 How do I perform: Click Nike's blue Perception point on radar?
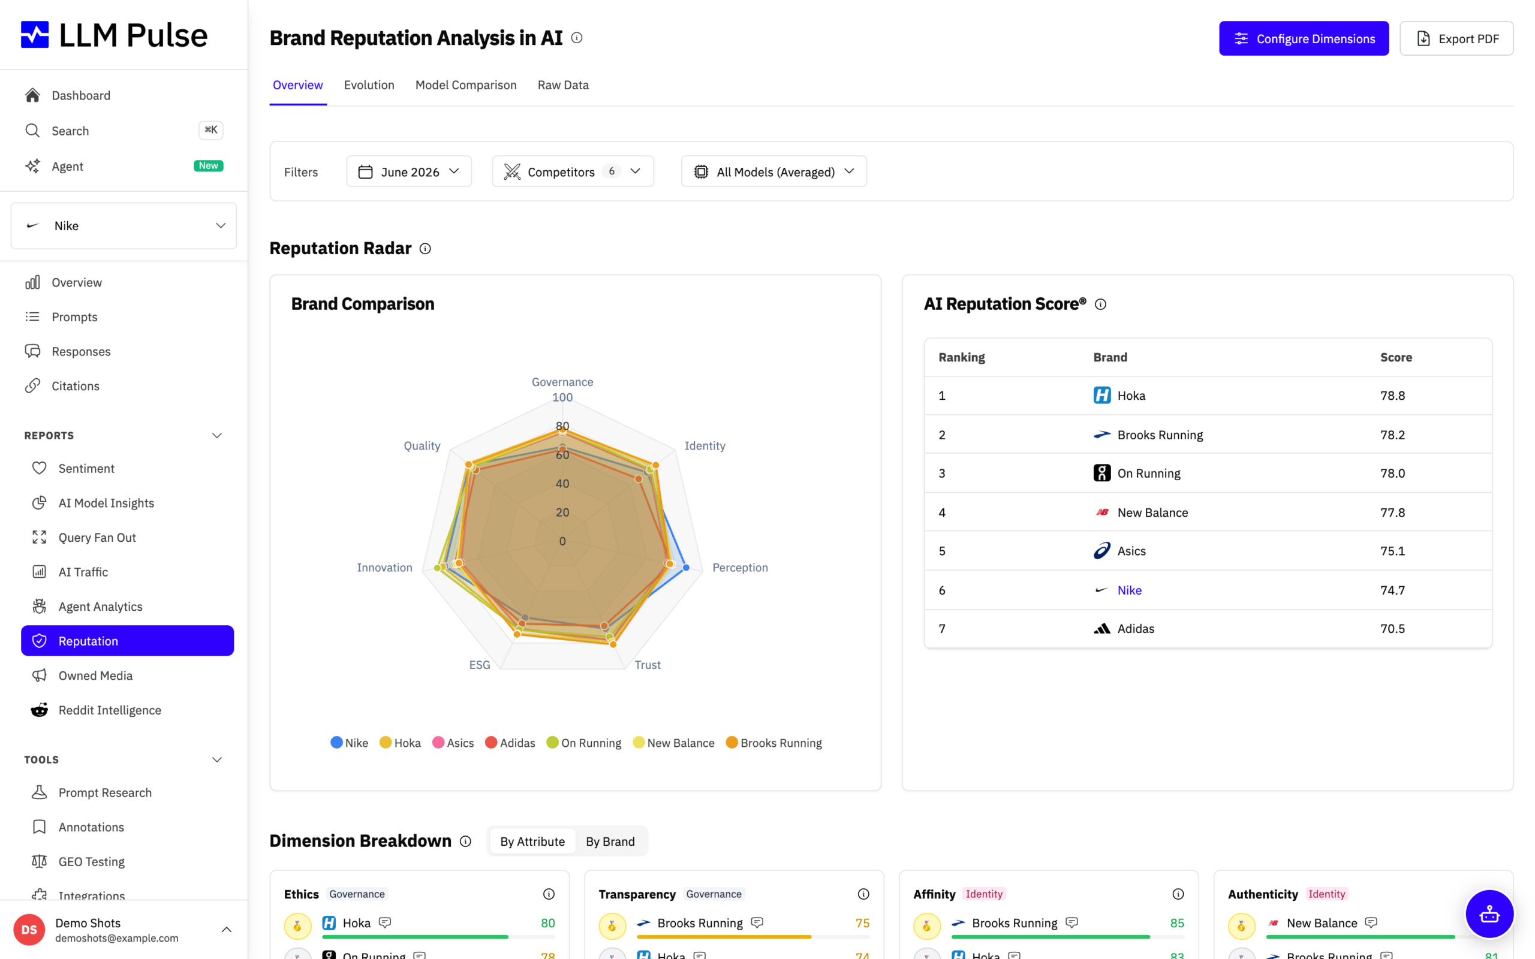coord(686,568)
